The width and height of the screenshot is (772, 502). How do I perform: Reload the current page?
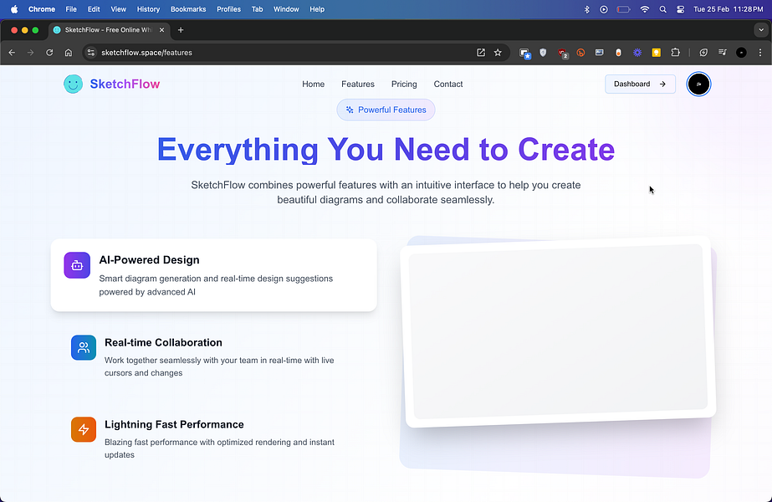click(x=49, y=53)
